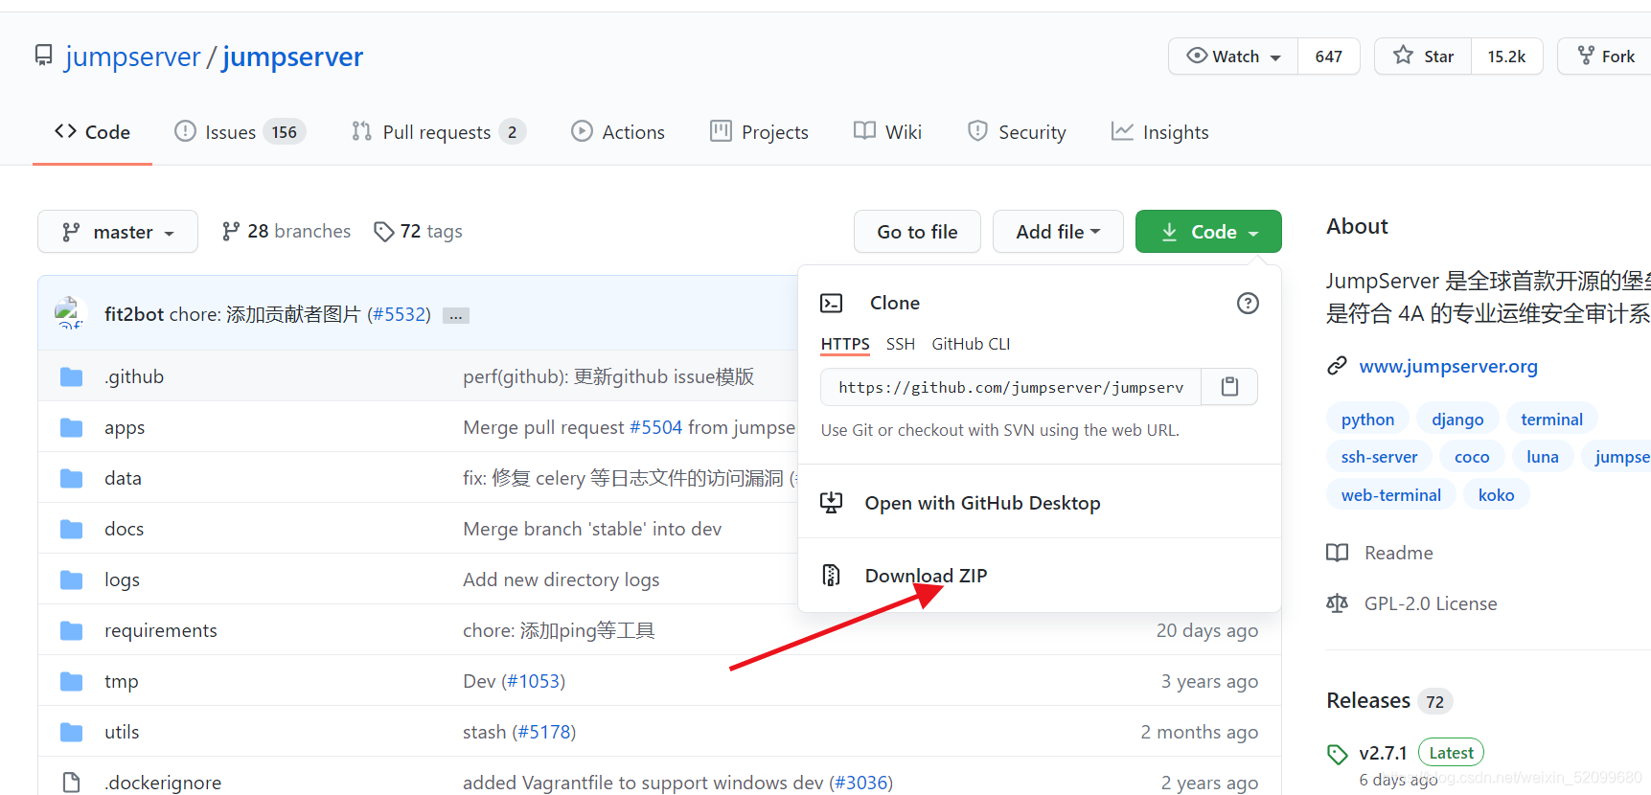1651x795 pixels.
Task: Click the release tag icon beside v2.7.1
Action: point(1337,754)
